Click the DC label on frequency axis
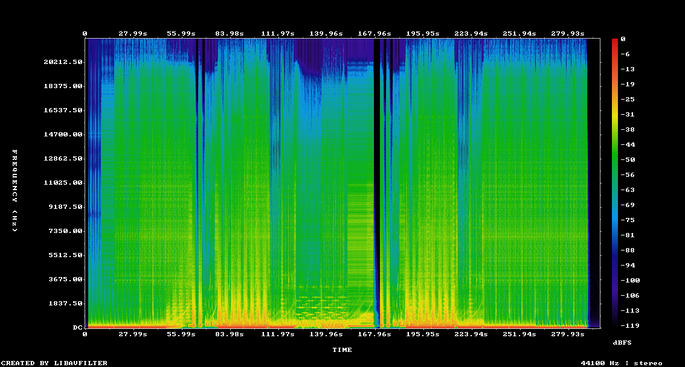 [x=77, y=328]
